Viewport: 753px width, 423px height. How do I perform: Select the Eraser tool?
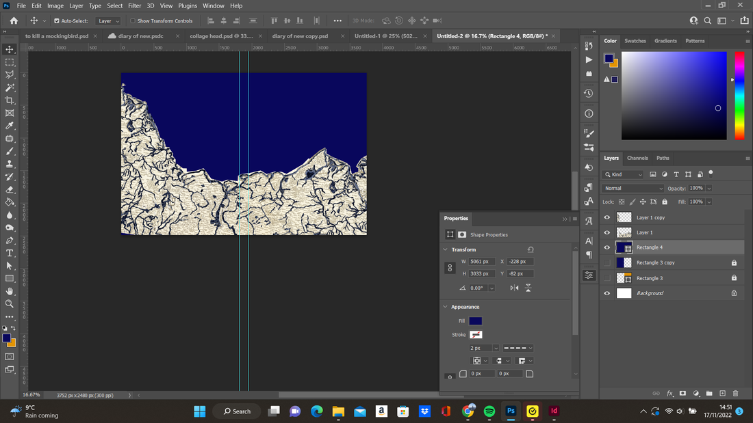pos(9,189)
